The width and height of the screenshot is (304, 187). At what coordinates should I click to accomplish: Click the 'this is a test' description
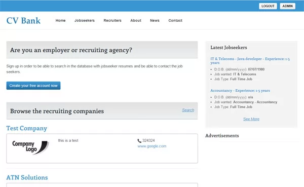click(x=68, y=140)
